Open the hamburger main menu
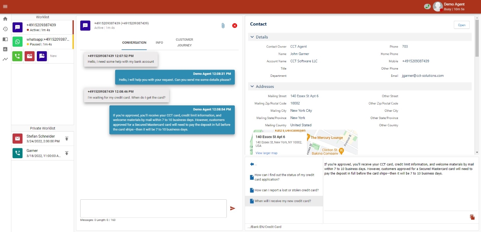 5,6
